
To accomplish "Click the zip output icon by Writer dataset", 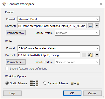I will 90,55.
